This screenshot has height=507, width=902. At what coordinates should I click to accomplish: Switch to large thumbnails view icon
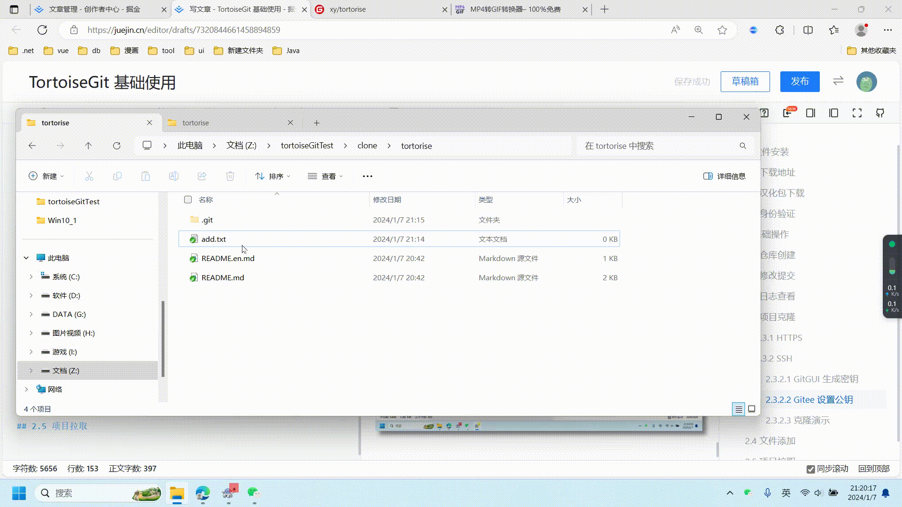pos(752,409)
